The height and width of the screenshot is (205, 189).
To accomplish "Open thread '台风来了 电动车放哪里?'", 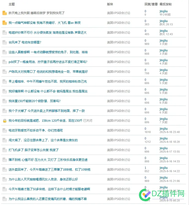I will point(25,42).
